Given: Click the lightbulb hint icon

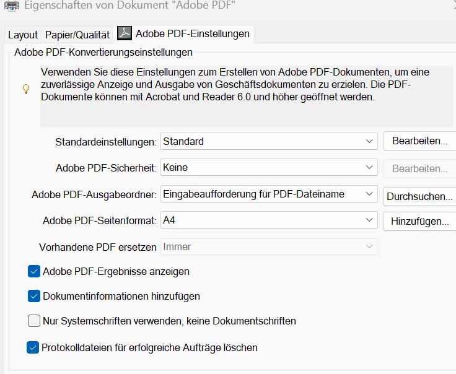Looking at the screenshot, I should point(26,89).
